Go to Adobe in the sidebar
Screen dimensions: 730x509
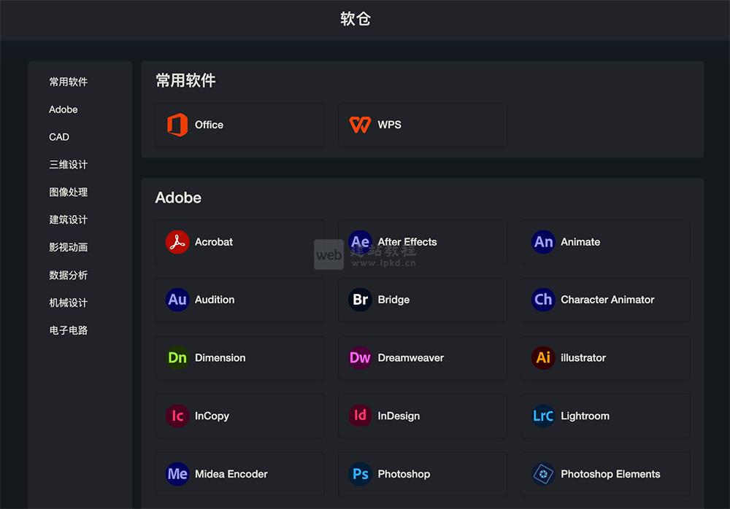click(x=64, y=109)
